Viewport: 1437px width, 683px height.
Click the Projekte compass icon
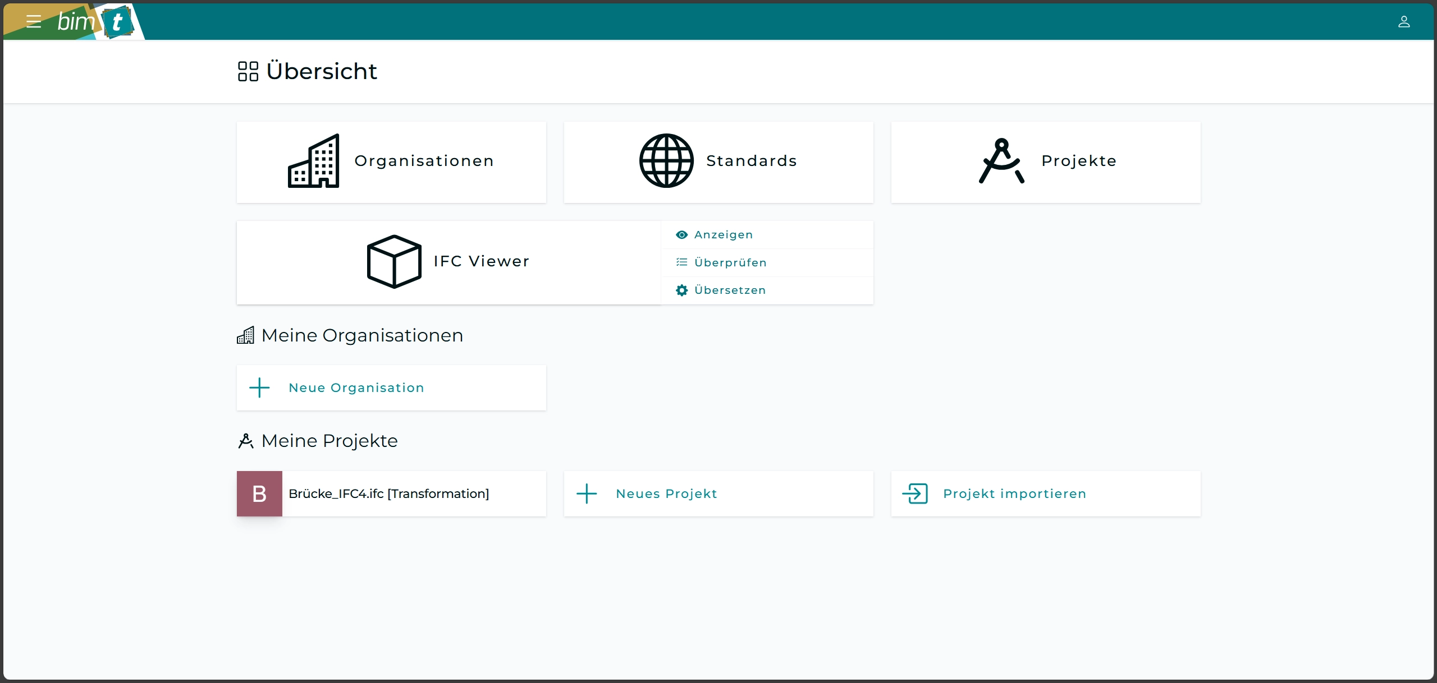1001,161
